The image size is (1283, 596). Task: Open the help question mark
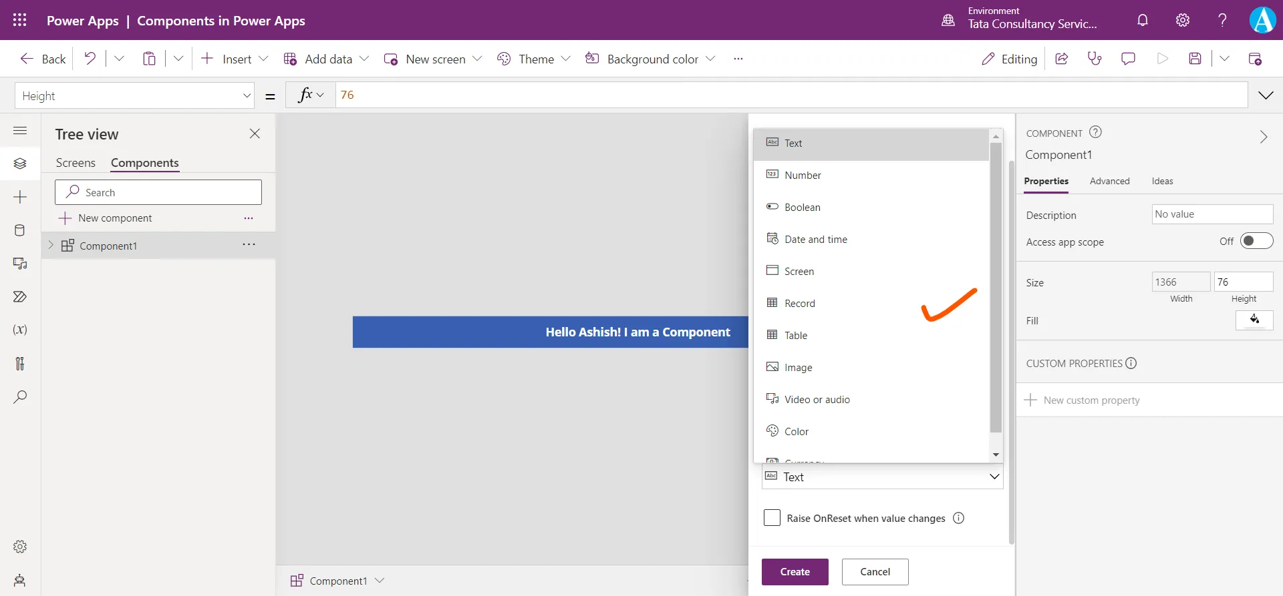(1222, 20)
